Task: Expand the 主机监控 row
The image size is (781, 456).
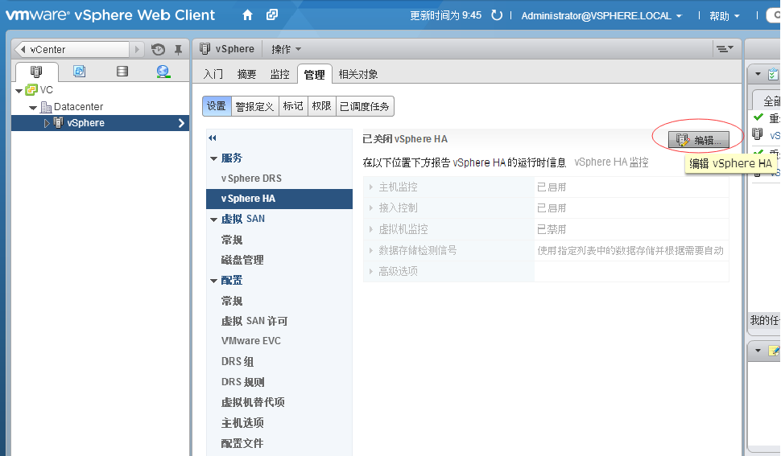Action: (371, 187)
